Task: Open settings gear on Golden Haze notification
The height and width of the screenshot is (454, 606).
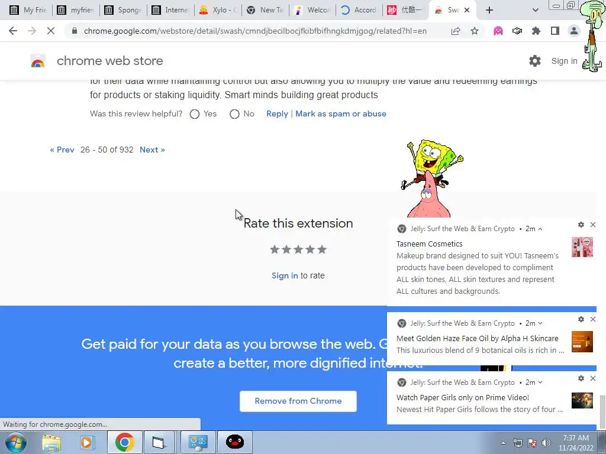Action: point(581,319)
